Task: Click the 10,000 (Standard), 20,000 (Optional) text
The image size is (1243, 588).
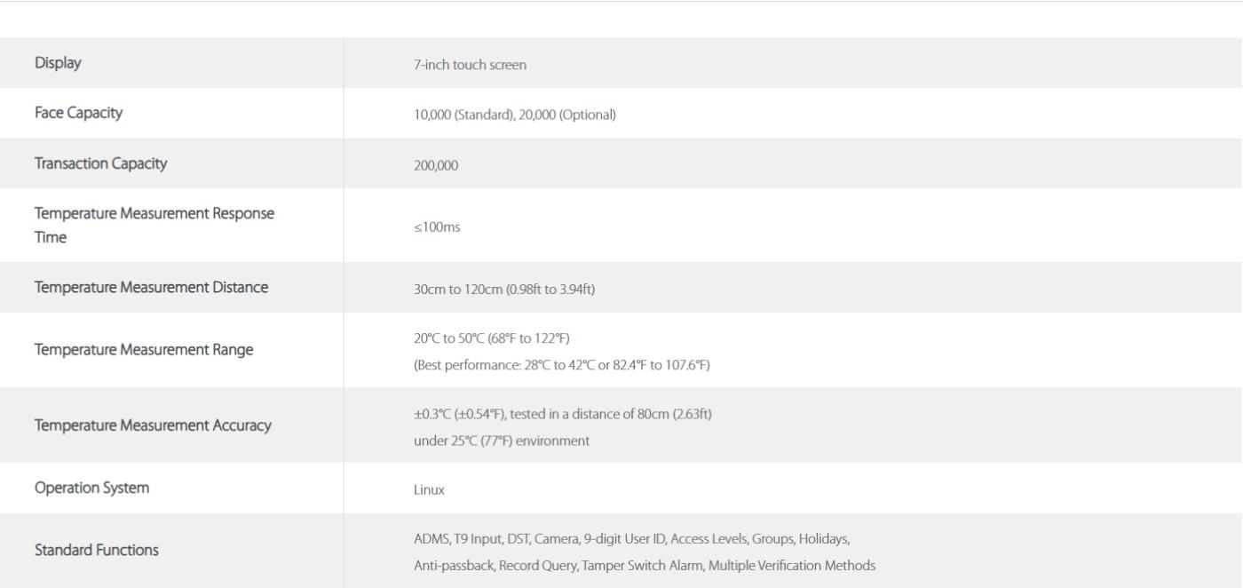Action: coord(515,115)
